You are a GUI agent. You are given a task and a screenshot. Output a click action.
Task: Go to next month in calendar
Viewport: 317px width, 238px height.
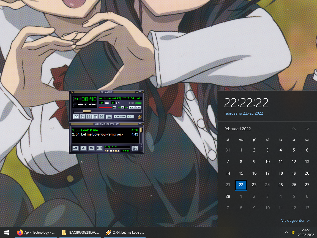[307, 129]
